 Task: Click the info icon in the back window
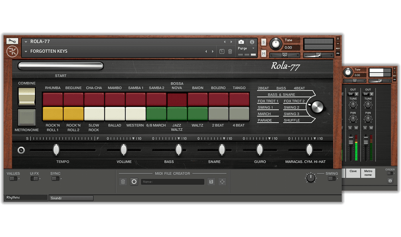pyautogui.click(x=390, y=181)
